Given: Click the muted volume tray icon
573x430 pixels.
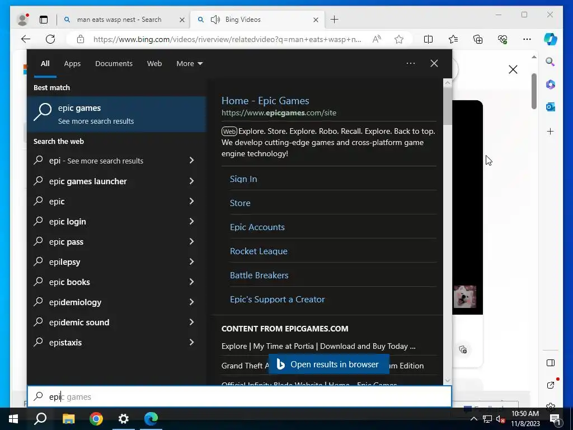Looking at the screenshot, I should [501, 419].
